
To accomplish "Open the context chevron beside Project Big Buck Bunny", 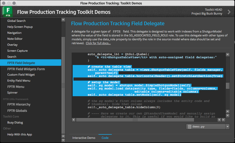I will click(x=229, y=12).
